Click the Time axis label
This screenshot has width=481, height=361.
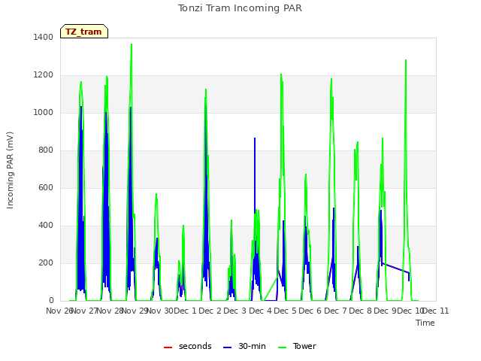coord(425,323)
